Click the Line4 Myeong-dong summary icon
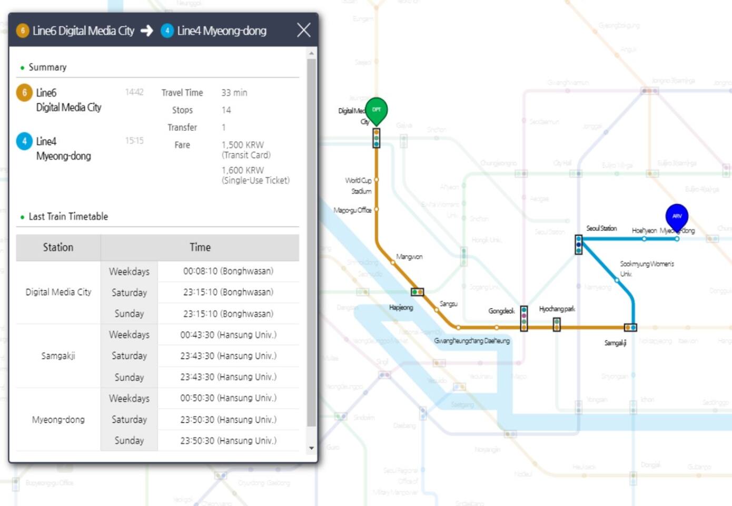The image size is (732, 506). click(x=24, y=141)
